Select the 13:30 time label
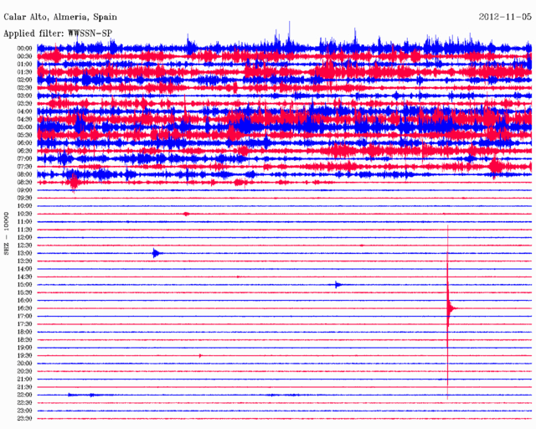The image size is (536, 429). [24, 261]
